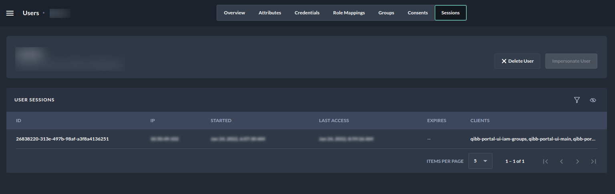Sort by the Last Access column header
615x194 pixels.
pos(334,121)
